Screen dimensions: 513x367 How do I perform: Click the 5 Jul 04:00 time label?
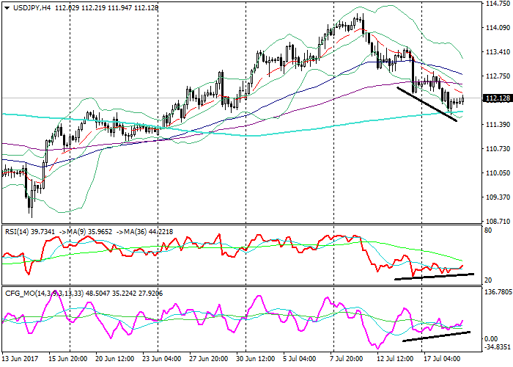pos(299,359)
